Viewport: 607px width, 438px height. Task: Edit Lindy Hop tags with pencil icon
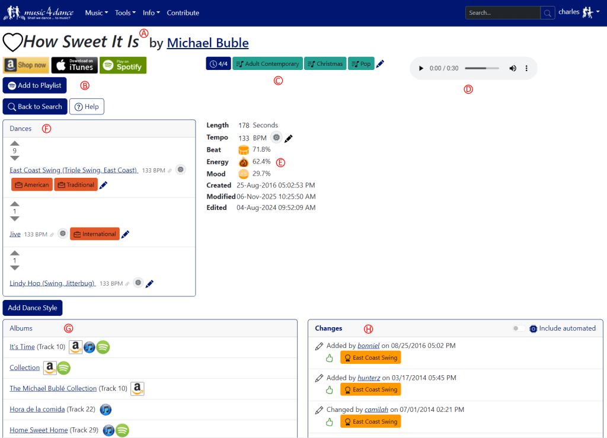click(x=149, y=284)
